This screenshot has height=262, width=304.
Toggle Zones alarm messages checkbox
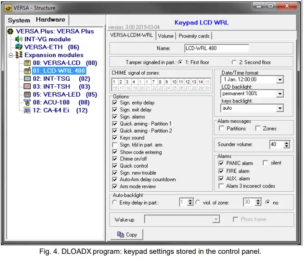point(258,128)
